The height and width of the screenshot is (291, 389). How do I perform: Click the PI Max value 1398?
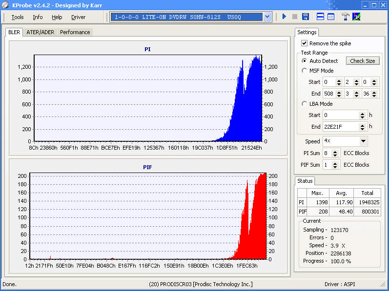click(x=318, y=202)
